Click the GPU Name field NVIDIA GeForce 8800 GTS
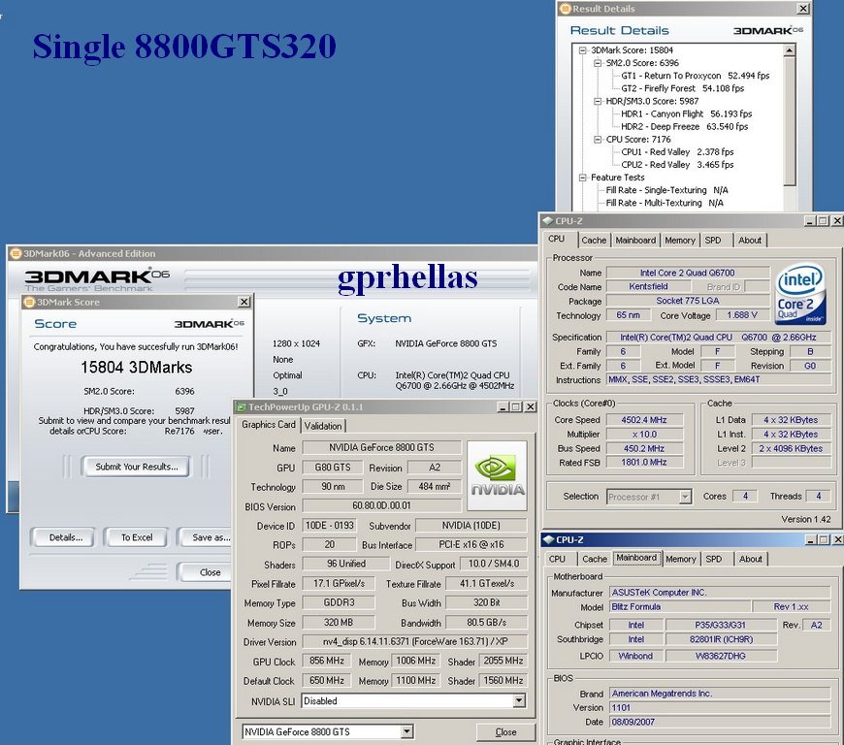The height and width of the screenshot is (745, 844). click(x=381, y=447)
